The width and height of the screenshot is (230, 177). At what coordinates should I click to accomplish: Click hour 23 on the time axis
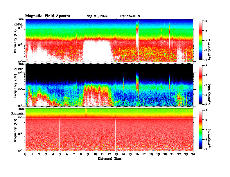[186, 154]
